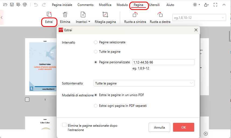The image size is (231, 138).
Task: Redo the last action
Action: [44, 5]
